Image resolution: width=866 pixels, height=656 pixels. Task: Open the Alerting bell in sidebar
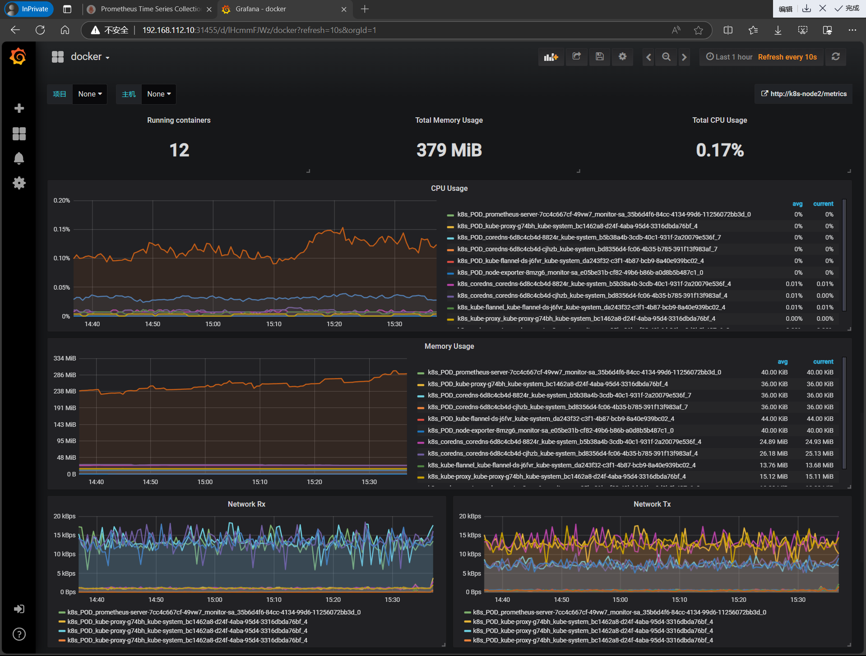19,158
